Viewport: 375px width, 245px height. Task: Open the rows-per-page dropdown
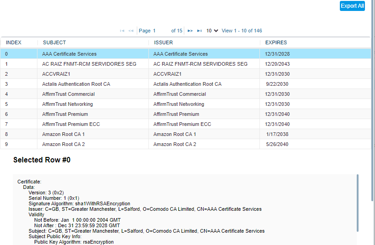[212, 31]
